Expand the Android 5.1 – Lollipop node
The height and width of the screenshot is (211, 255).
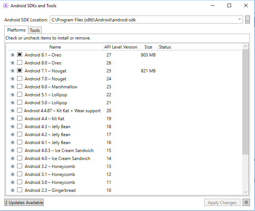[x=12, y=94]
